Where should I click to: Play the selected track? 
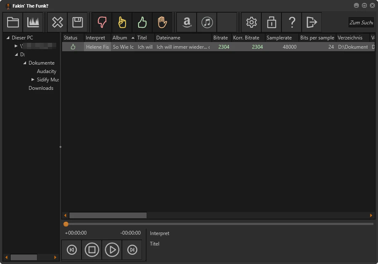[x=112, y=250]
